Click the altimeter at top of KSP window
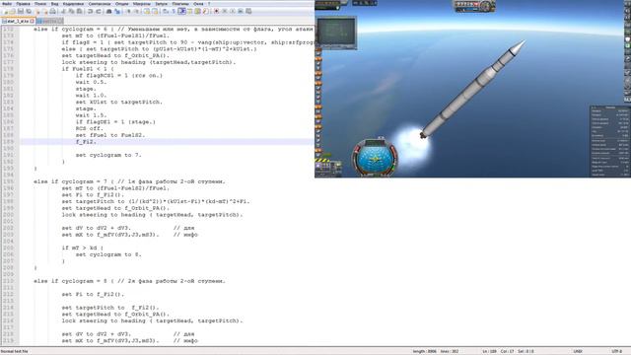 [475, 6]
